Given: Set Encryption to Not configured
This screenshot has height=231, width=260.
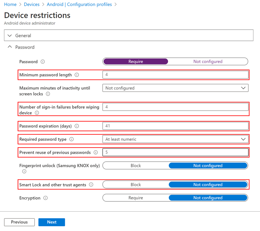Looking at the screenshot, I should click(208, 198).
